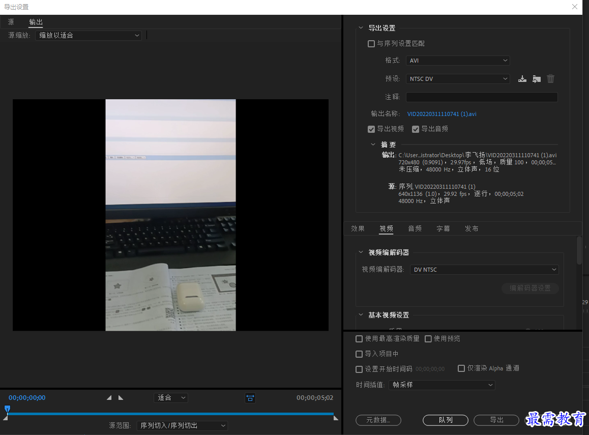
Task: Click the Metadata button
Action: point(378,420)
